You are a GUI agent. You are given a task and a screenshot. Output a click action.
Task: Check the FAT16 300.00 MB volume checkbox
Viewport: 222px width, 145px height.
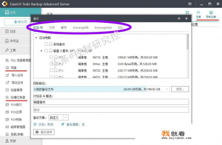click(51, 57)
